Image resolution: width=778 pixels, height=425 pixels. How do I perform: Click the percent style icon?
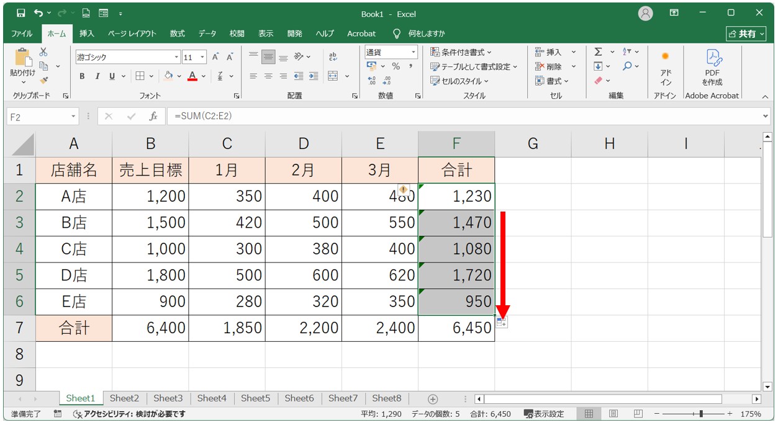[396, 66]
